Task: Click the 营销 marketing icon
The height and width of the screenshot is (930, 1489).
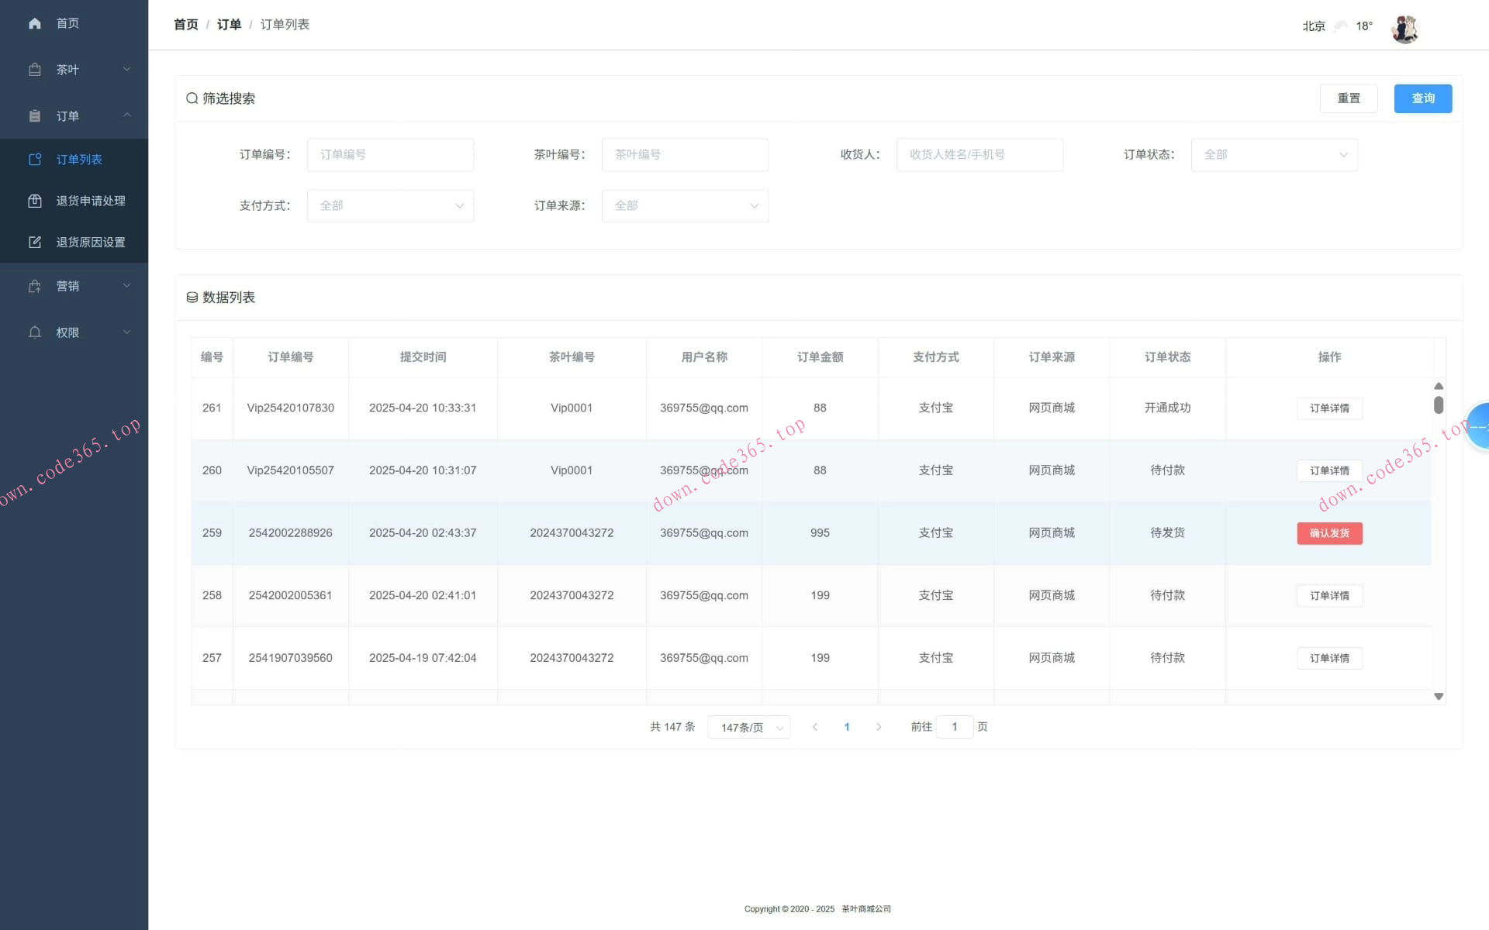Action: (35, 286)
